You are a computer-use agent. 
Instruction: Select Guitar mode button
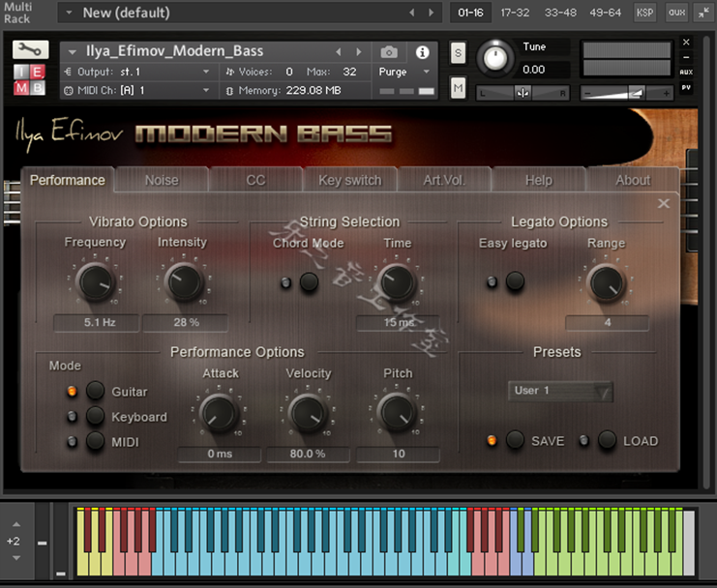point(95,391)
